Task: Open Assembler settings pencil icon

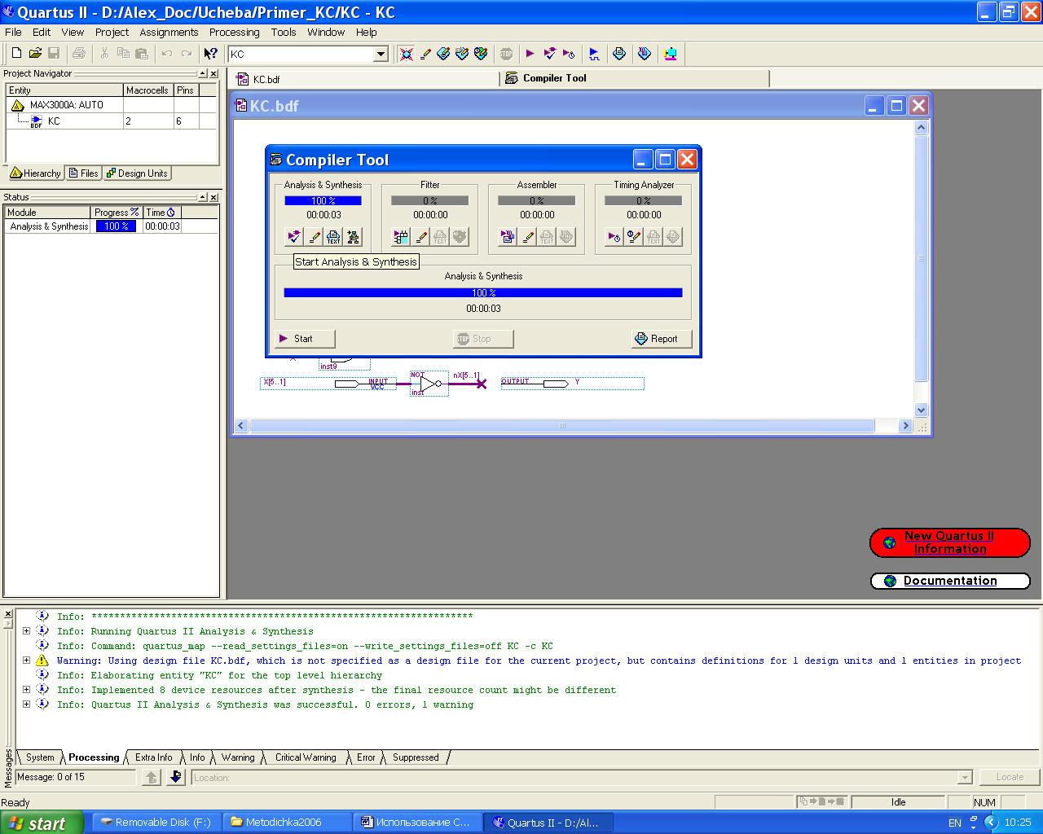Action: click(527, 237)
